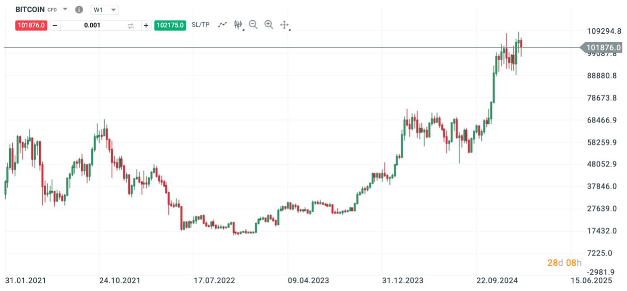Click the volume swap arrows icon

tap(131, 26)
